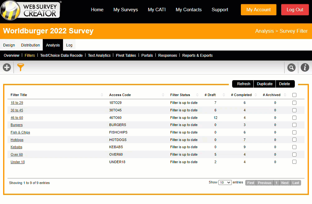Image resolution: width=312 pixels, height=204 pixels.
Task: Switch to the Distribution tab
Action: pyautogui.click(x=30, y=45)
